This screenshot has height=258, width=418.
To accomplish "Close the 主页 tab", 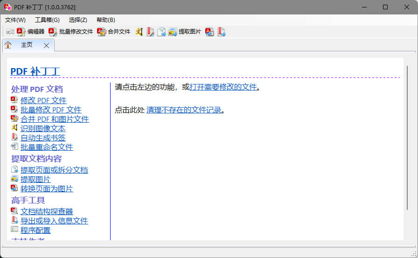I will [46, 46].
